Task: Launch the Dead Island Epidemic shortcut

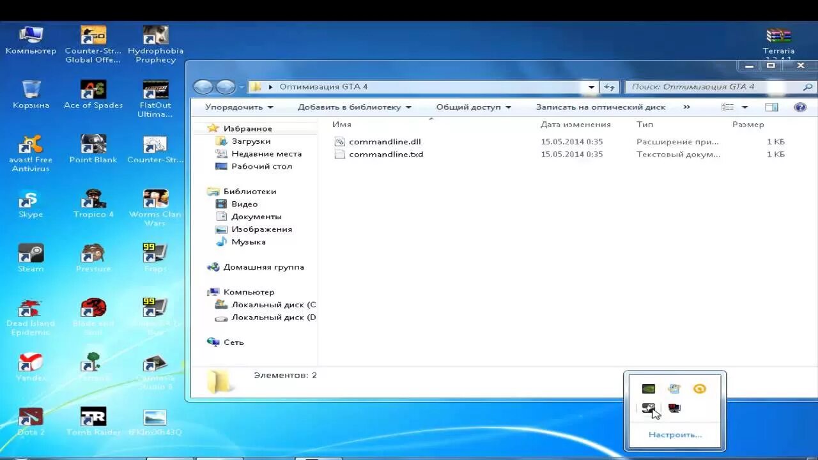Action: click(x=31, y=317)
